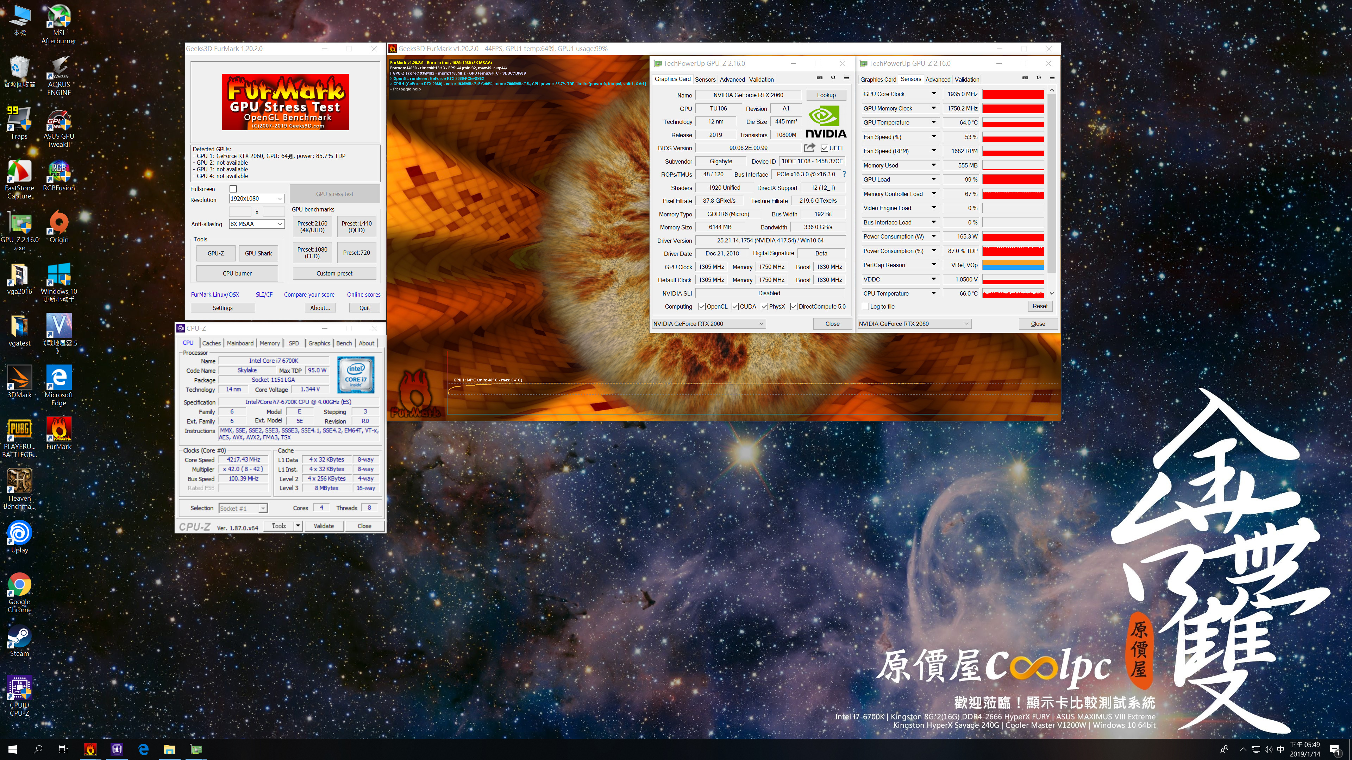Click GPU-Z Sensors vertical scrollbar
Image resolution: width=1352 pixels, height=760 pixels.
(1051, 191)
